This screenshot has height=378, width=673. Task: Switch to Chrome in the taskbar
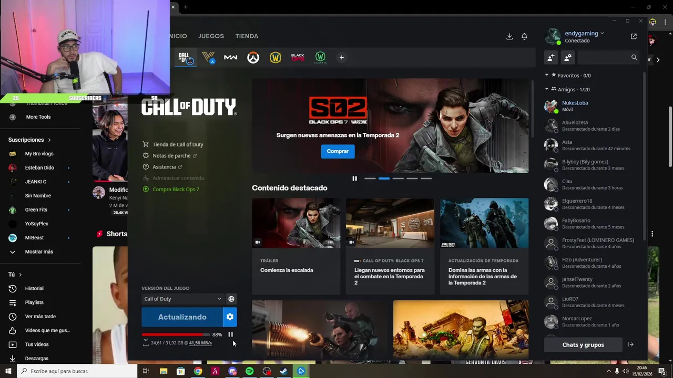click(198, 371)
